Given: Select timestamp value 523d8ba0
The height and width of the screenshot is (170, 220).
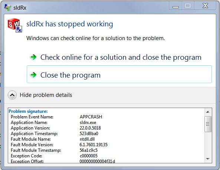Looking at the screenshot, I should coord(89,134).
